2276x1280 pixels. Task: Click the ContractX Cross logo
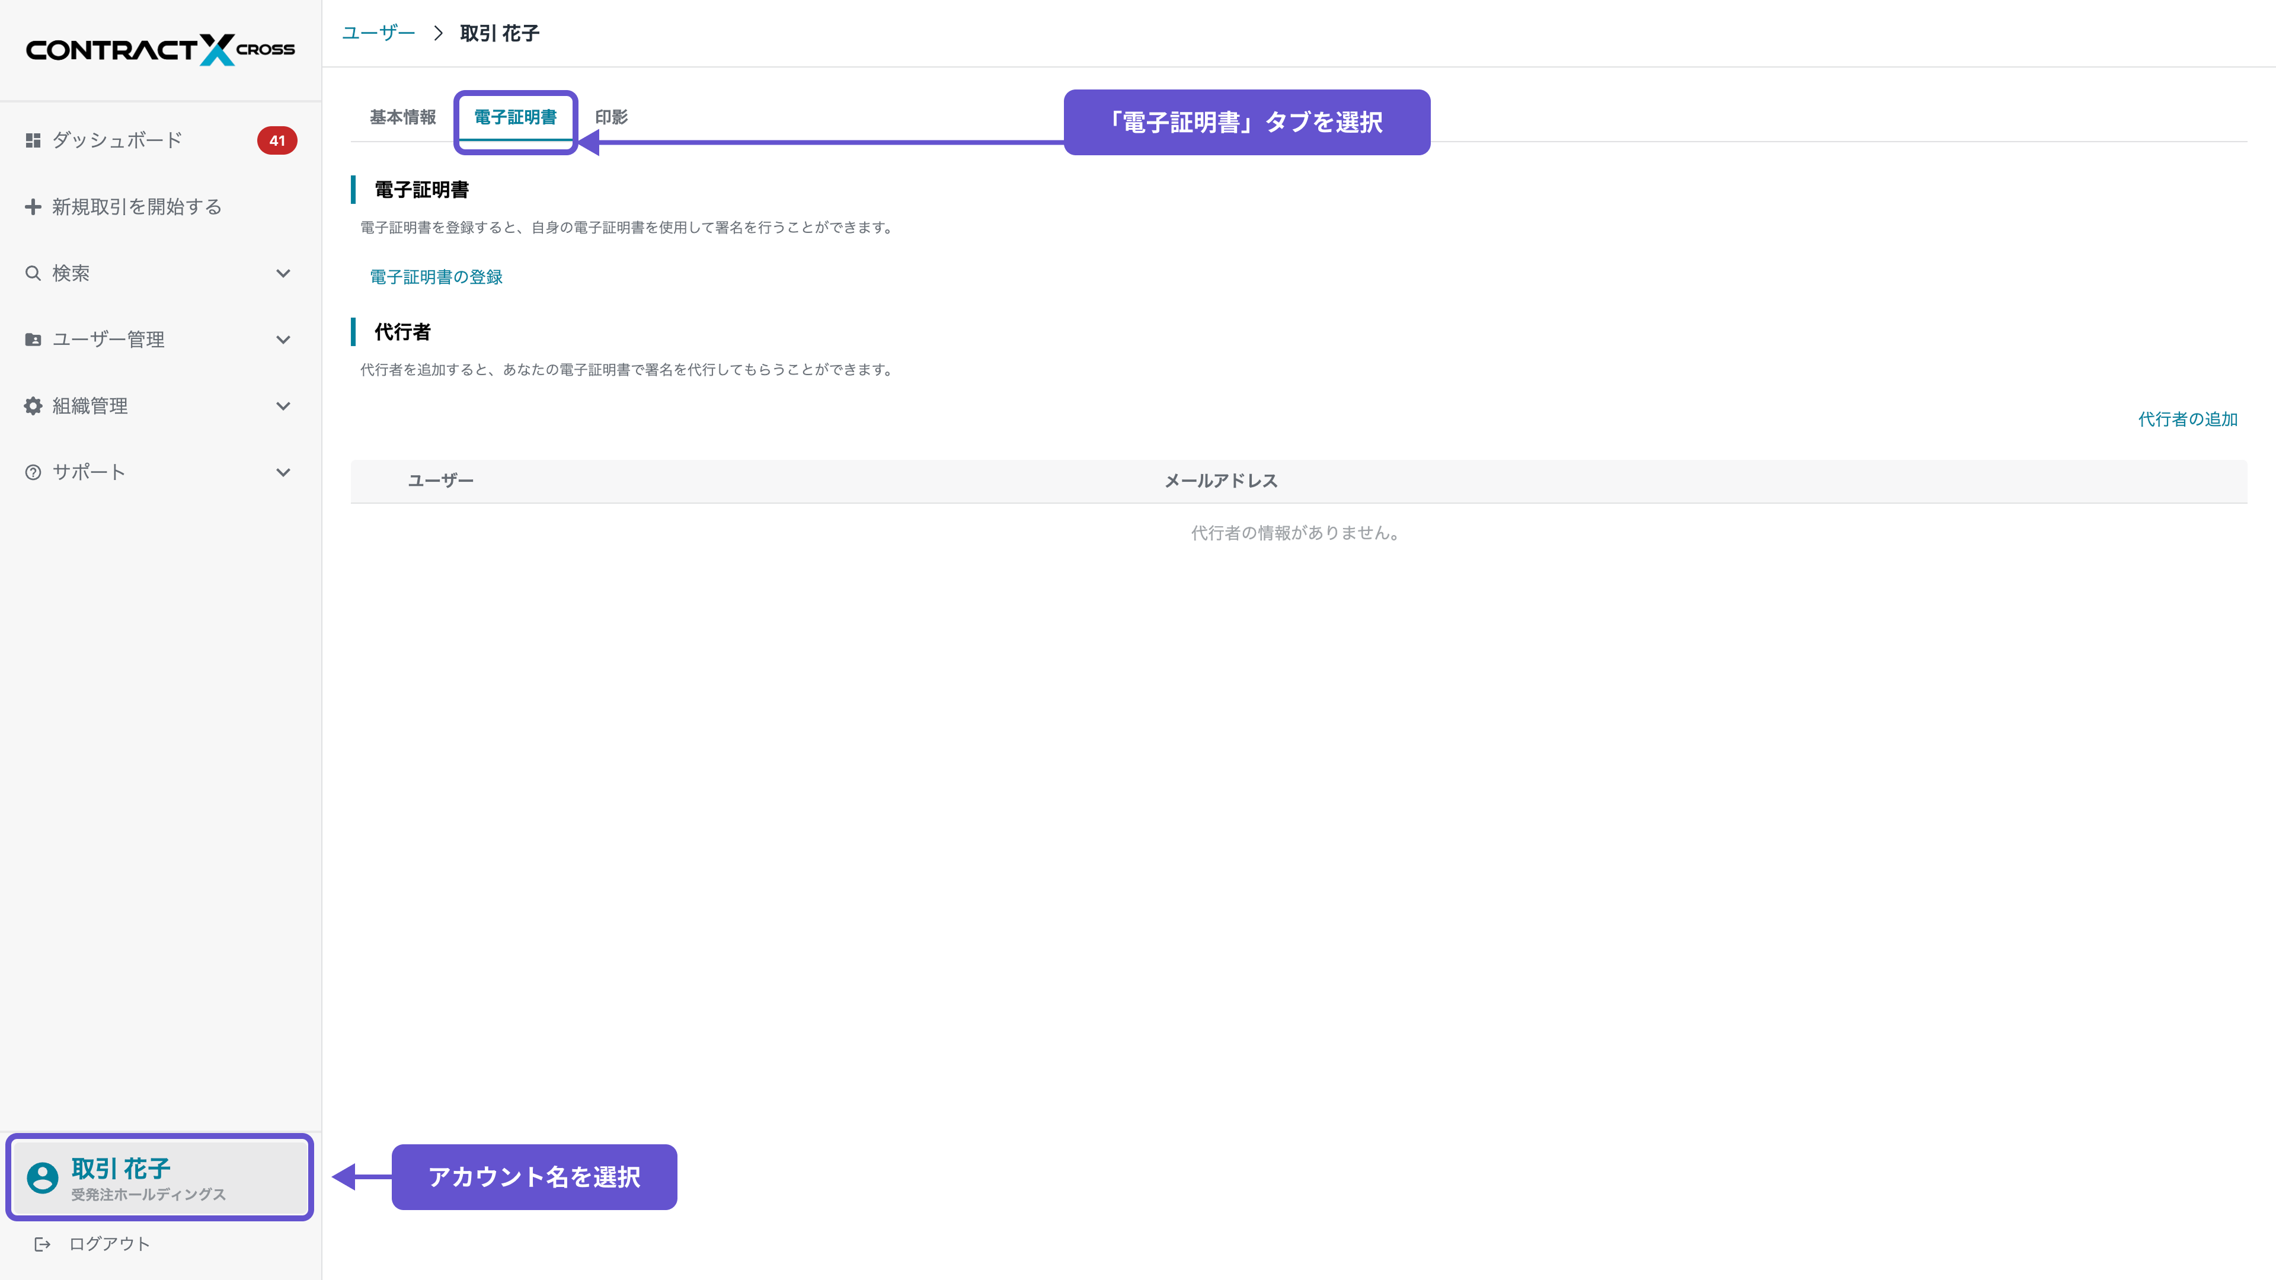(x=160, y=49)
